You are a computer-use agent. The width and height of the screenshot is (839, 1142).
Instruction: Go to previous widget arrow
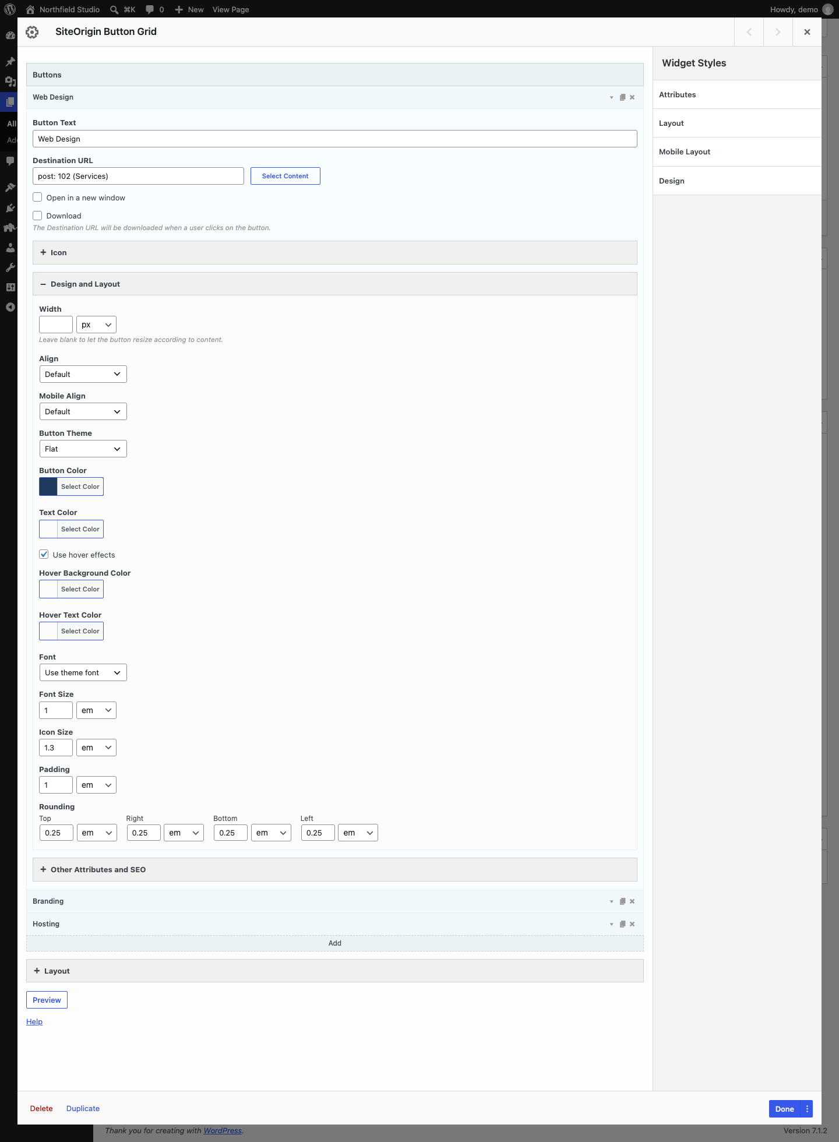[x=749, y=32]
